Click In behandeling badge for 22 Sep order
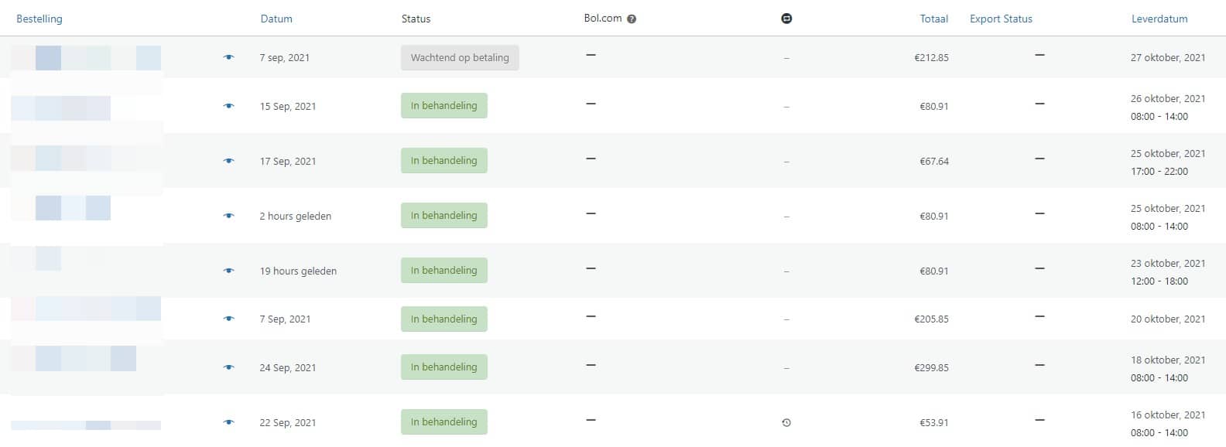1226x447 pixels. pos(443,422)
